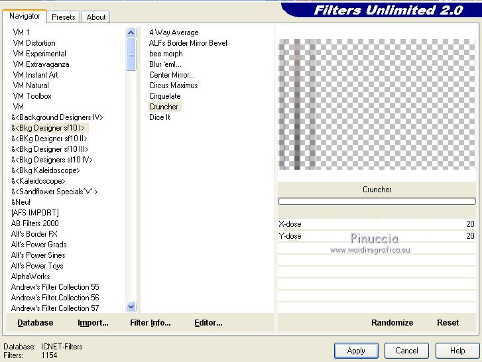The height and width of the screenshot is (362, 482).
Task: Open the VM Distortion category
Action: 34,43
